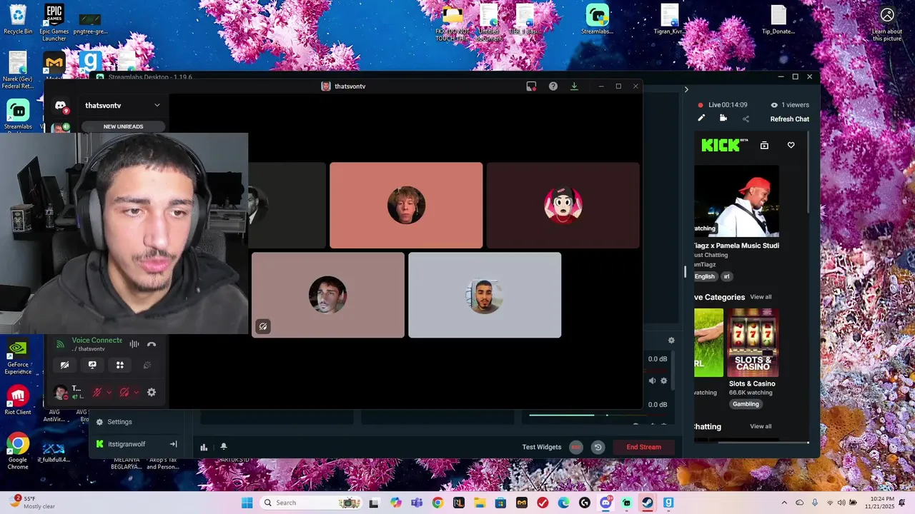915x514 pixels.
Task: Toggle Streamlabs replay buffer button
Action: click(598, 447)
